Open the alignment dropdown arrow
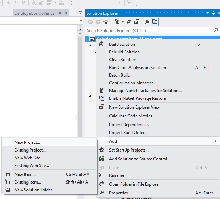The height and width of the screenshot is (199, 220). point(56,2)
